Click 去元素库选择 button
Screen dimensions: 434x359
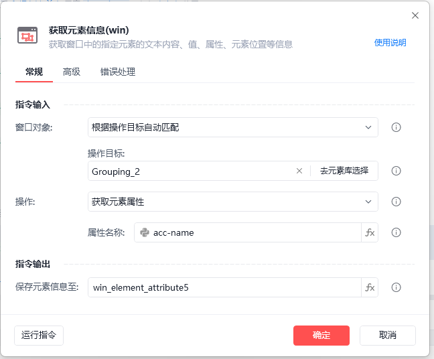click(x=344, y=171)
